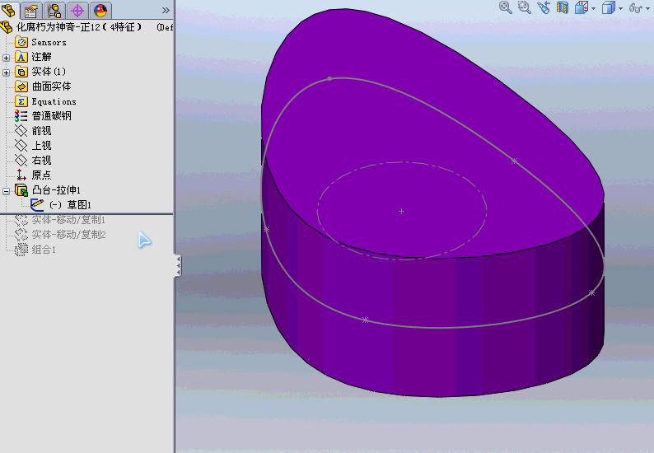
Task: Click the 普通碳钢 material icon
Action: 21,116
